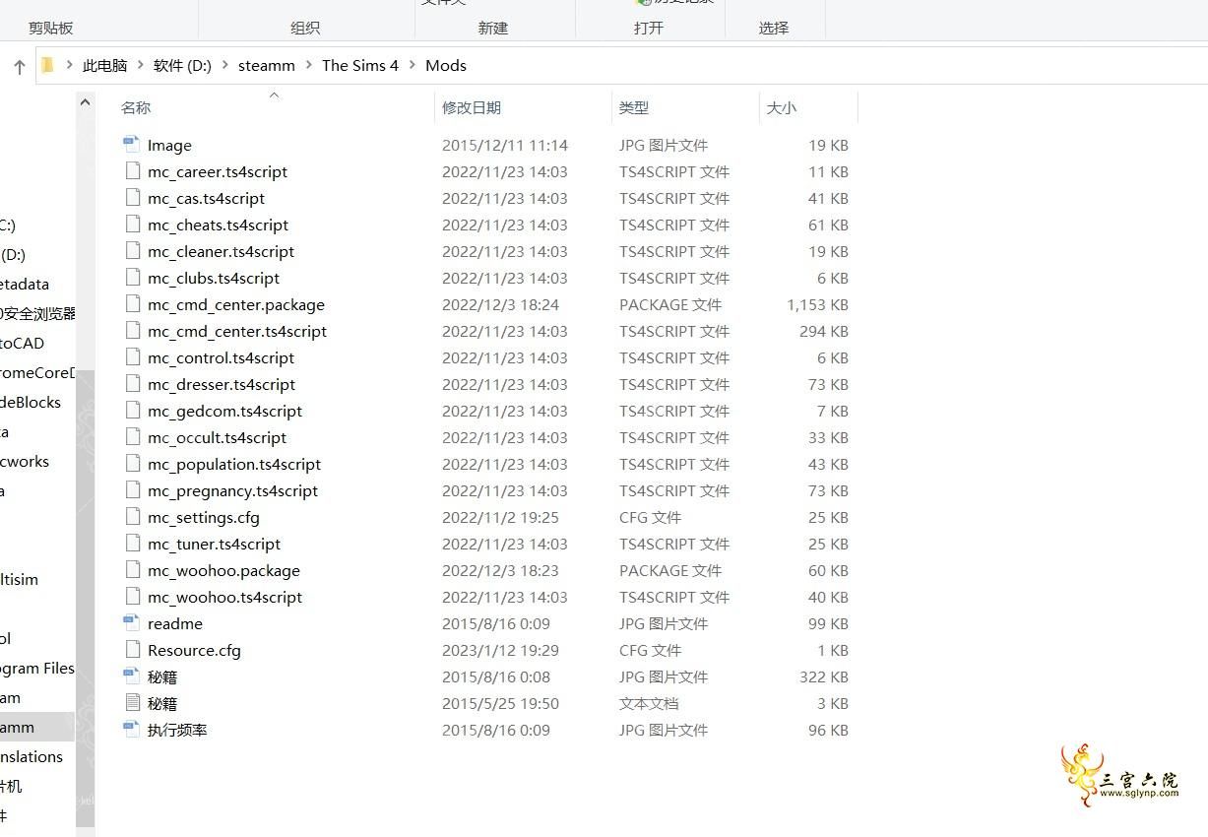1208x837 pixels.
Task: Click the icon beside mc_gedcom.ts4script
Action: coord(132,411)
